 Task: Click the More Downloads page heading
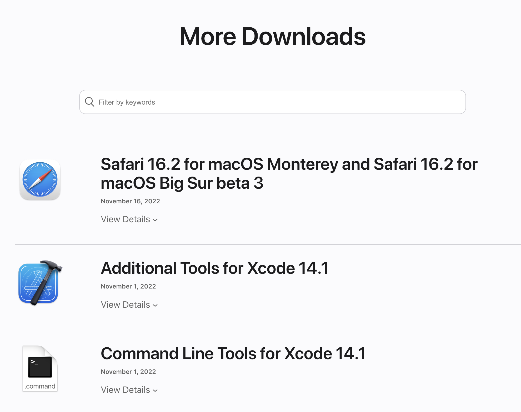(x=273, y=36)
